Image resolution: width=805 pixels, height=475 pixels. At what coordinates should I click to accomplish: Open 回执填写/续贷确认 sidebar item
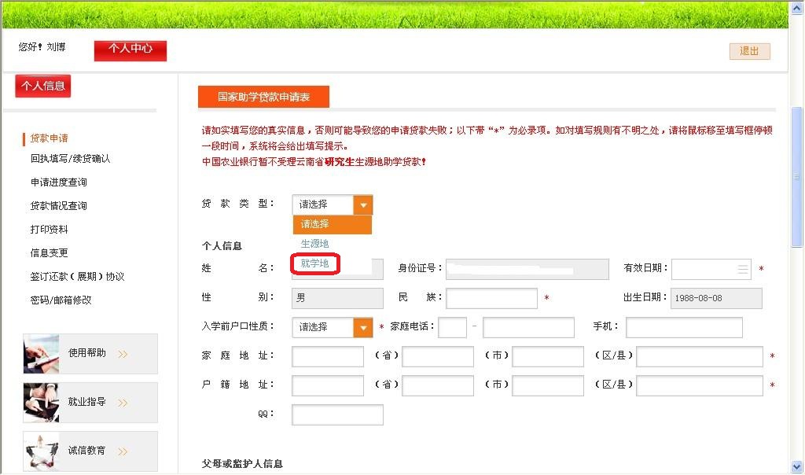point(70,159)
